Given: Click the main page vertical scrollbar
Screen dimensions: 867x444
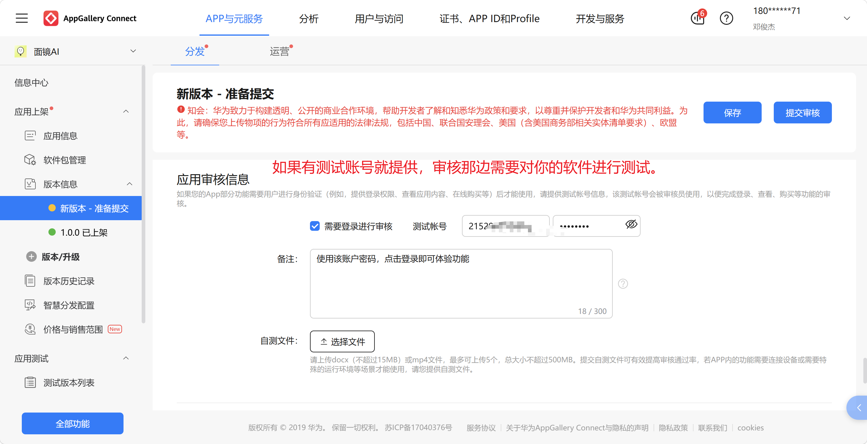Looking at the screenshot, I should tap(864, 371).
